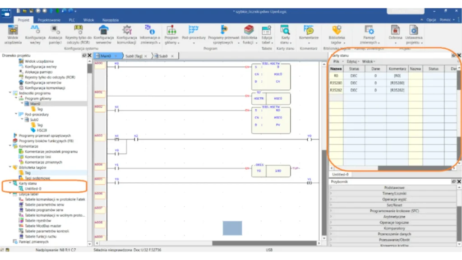This screenshot has height=260, width=462.
Task: Open Konfiguracja komunikacji in the ribbon
Action: tap(127, 34)
